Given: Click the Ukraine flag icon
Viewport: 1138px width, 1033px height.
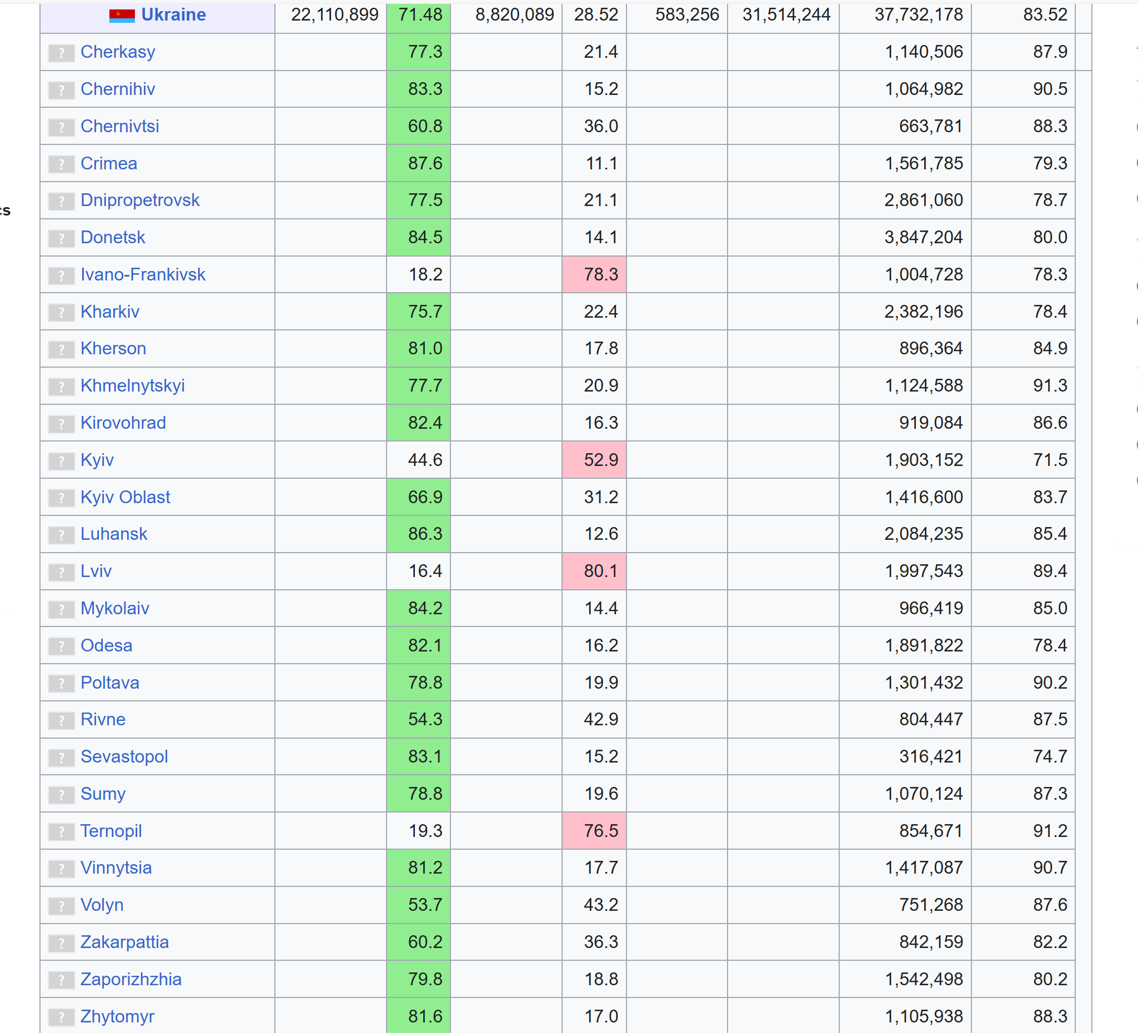Looking at the screenshot, I should point(122,15).
